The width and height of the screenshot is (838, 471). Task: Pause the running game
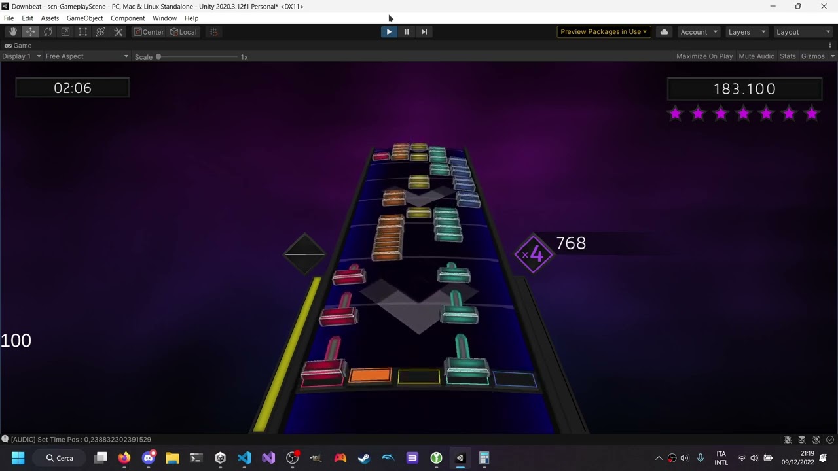click(407, 32)
